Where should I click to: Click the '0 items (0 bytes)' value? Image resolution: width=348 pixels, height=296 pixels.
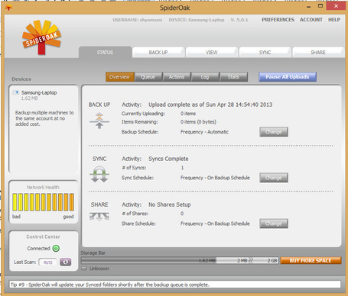point(198,122)
